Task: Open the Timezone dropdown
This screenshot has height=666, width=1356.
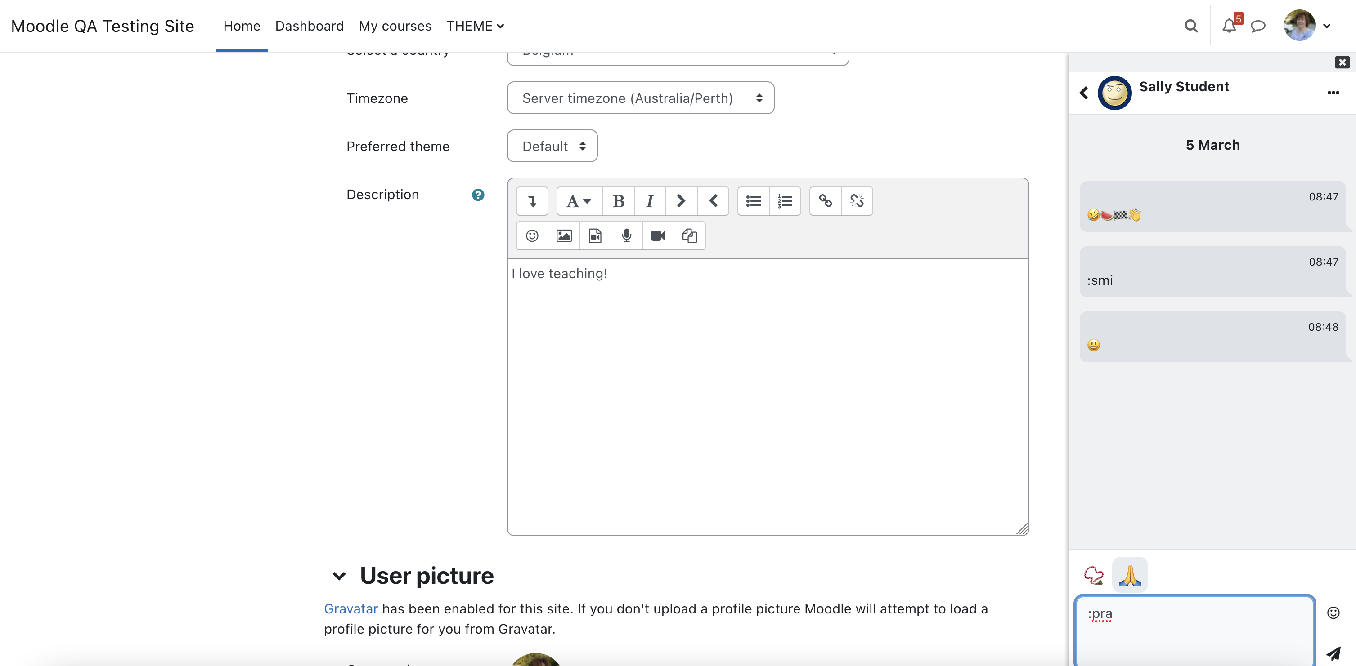Action: (x=641, y=98)
